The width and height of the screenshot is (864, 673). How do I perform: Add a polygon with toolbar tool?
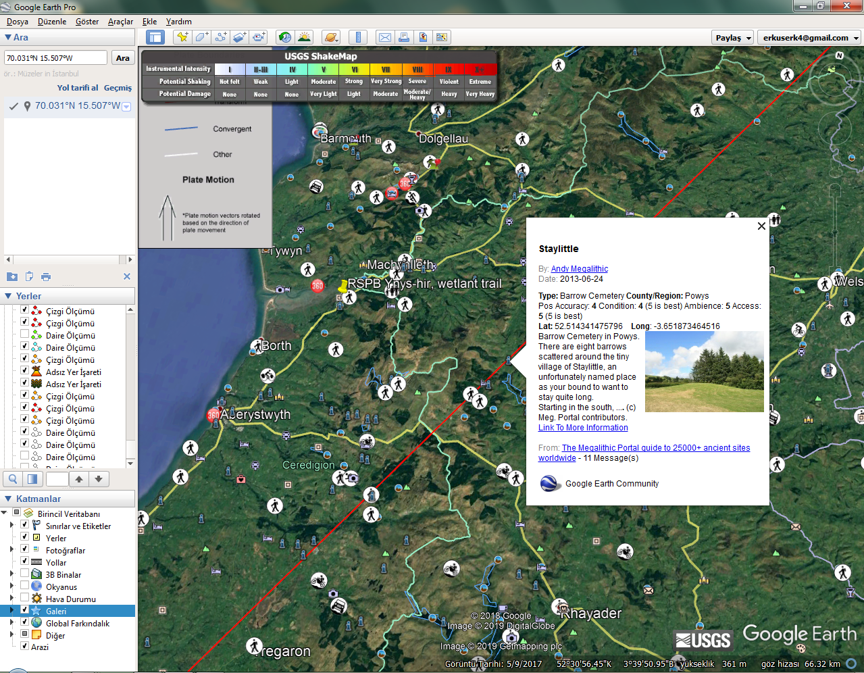pos(201,37)
